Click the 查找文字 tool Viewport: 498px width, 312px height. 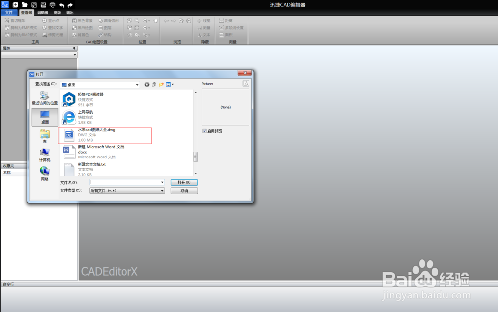pyautogui.click(x=53, y=28)
